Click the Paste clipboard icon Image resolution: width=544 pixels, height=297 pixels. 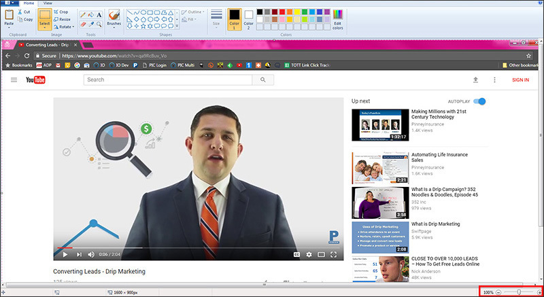(9, 15)
